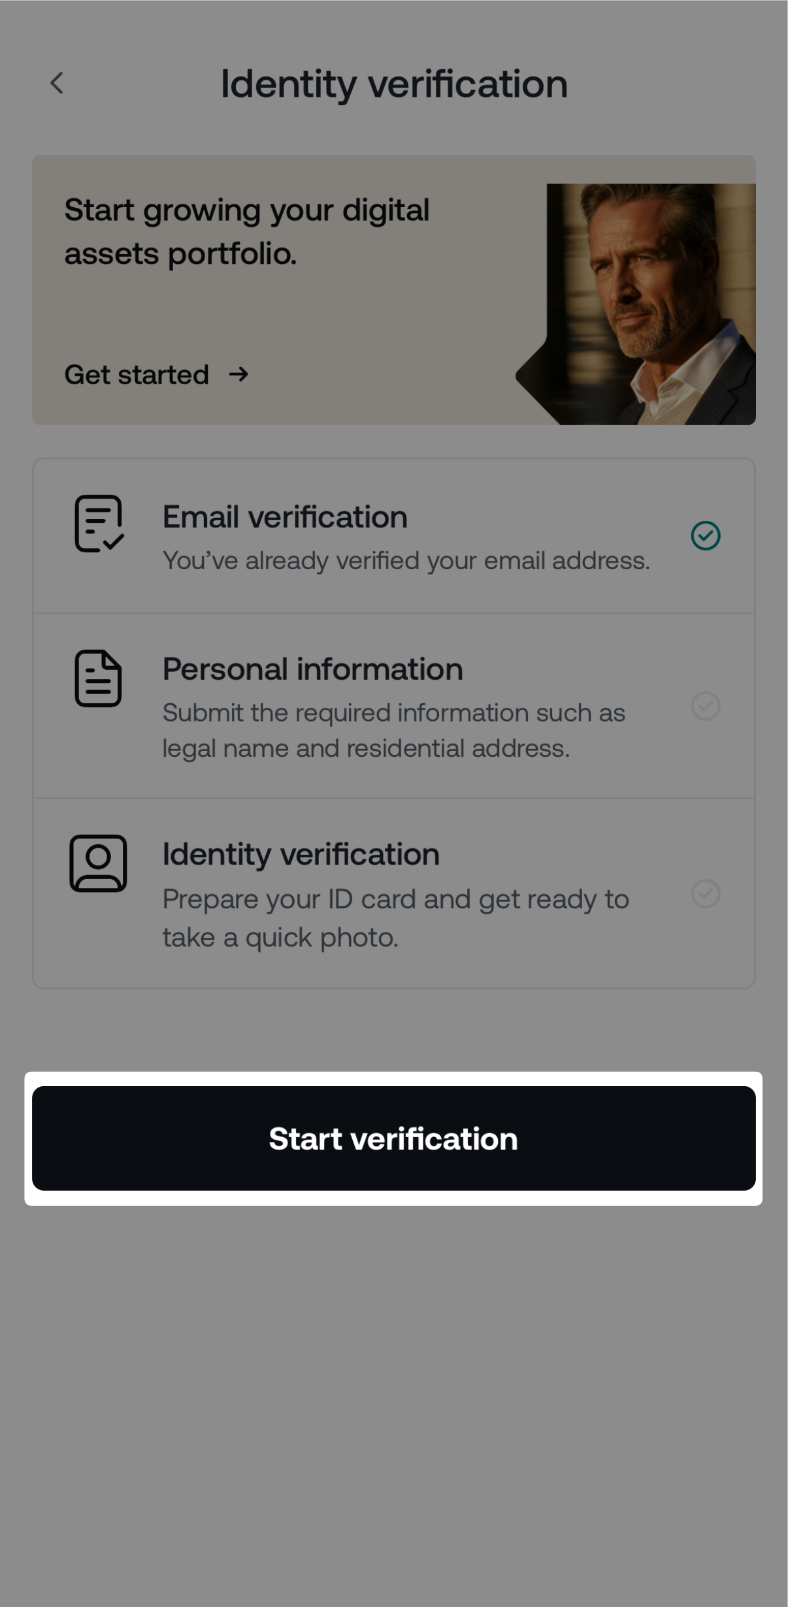
Task: Click the 'Prepare your ID card' description
Action: (x=395, y=918)
